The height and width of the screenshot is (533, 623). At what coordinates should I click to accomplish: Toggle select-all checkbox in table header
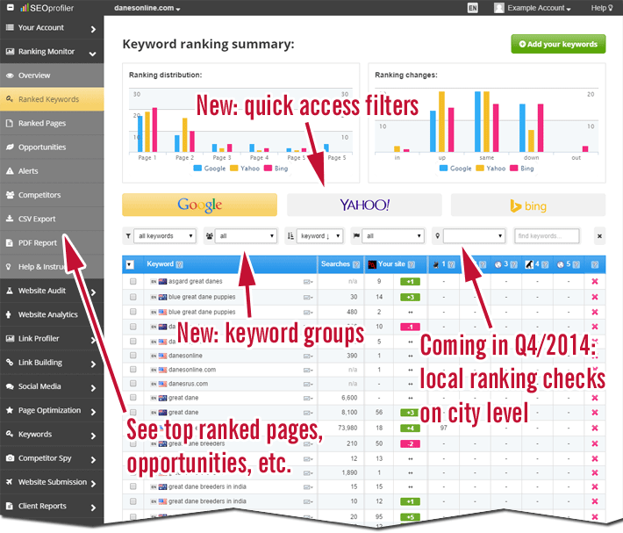pyautogui.click(x=131, y=264)
